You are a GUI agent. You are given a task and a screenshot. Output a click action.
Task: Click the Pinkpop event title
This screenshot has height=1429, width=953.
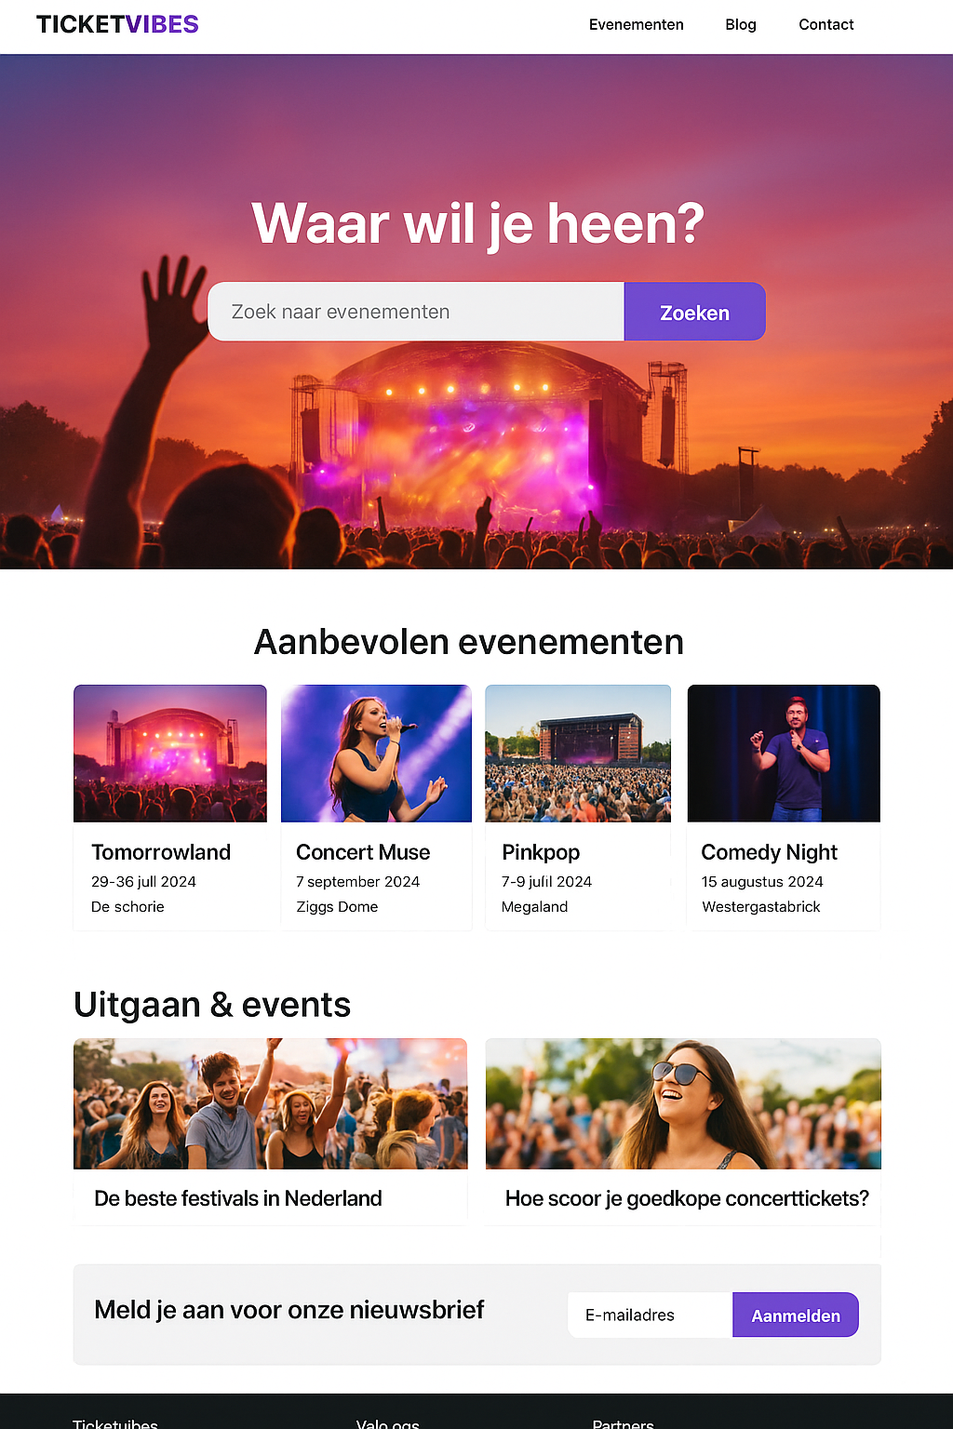[541, 852]
